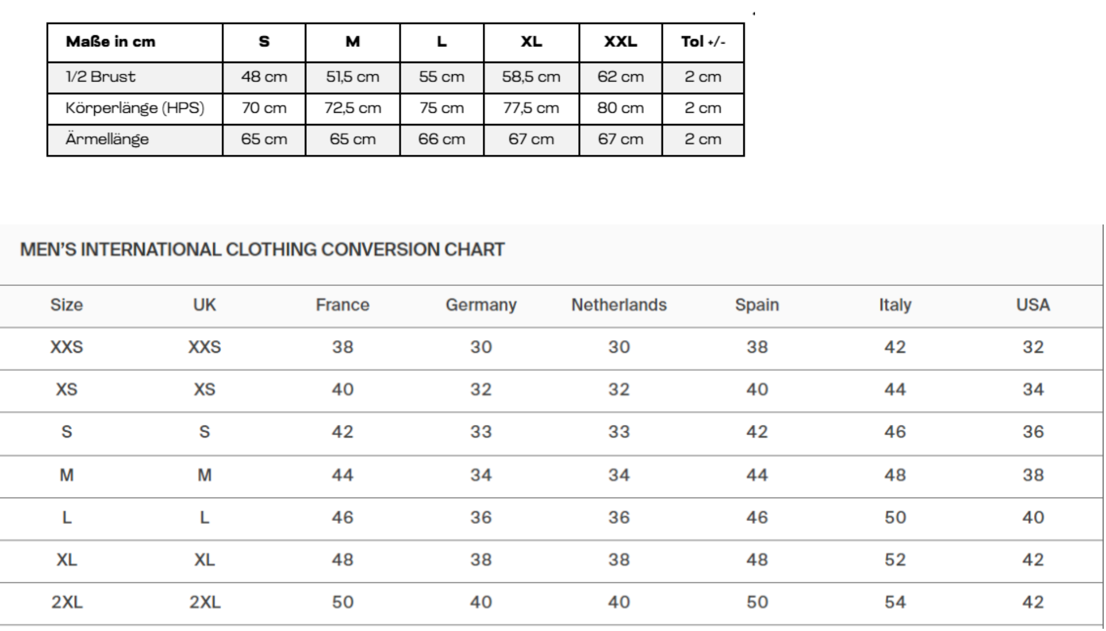Click the 66 cm sleeve length for L
This screenshot has height=631, width=1106.
click(441, 140)
